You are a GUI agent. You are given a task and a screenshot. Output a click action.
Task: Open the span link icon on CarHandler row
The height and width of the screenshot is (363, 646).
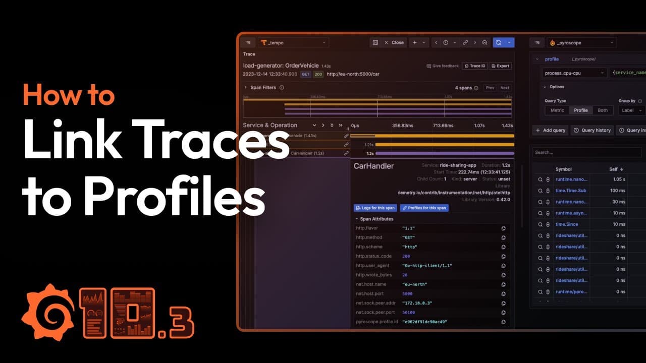click(x=346, y=153)
